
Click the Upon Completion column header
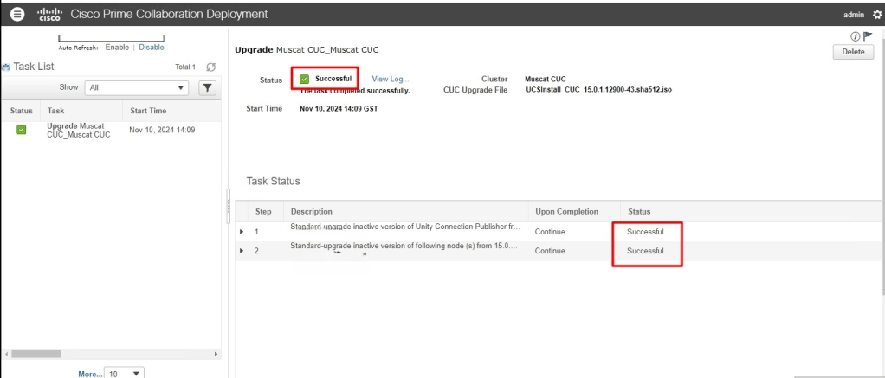[x=566, y=211]
